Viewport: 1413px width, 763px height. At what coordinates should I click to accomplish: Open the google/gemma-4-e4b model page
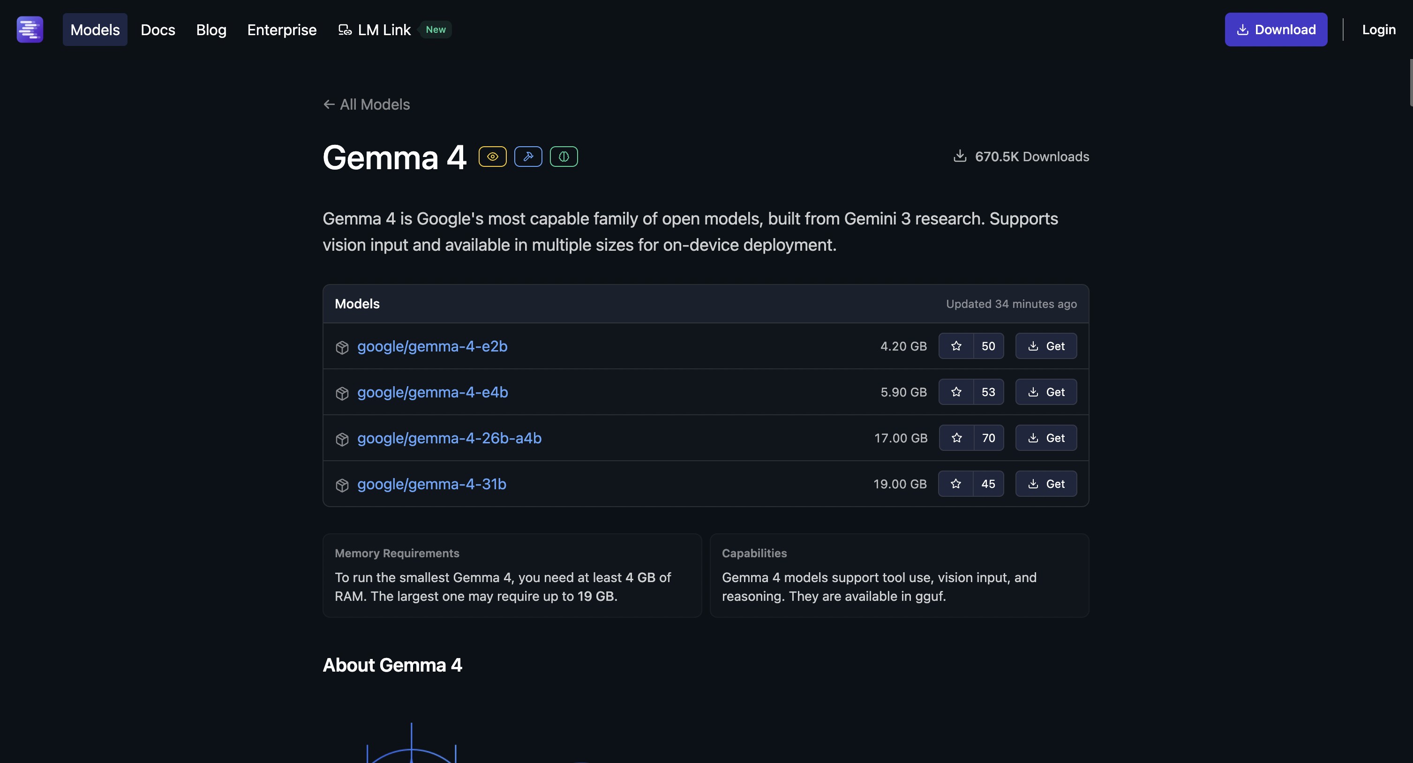coord(432,392)
